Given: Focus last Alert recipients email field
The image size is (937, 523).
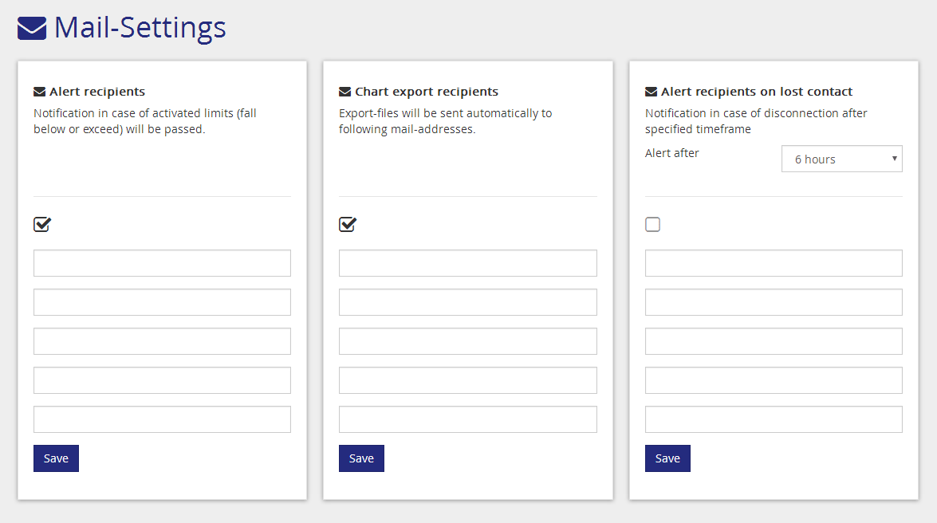Looking at the screenshot, I should click(162, 419).
